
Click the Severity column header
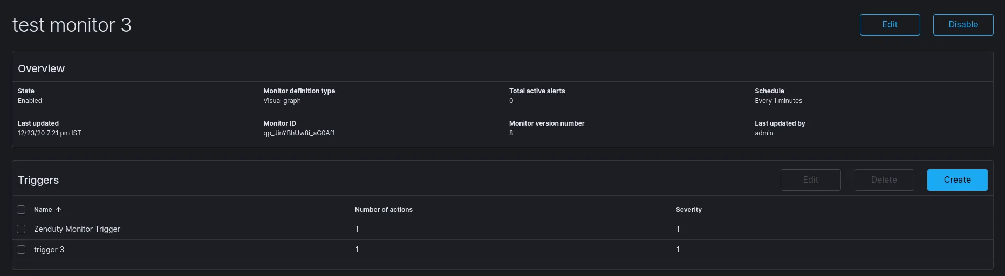pos(688,210)
